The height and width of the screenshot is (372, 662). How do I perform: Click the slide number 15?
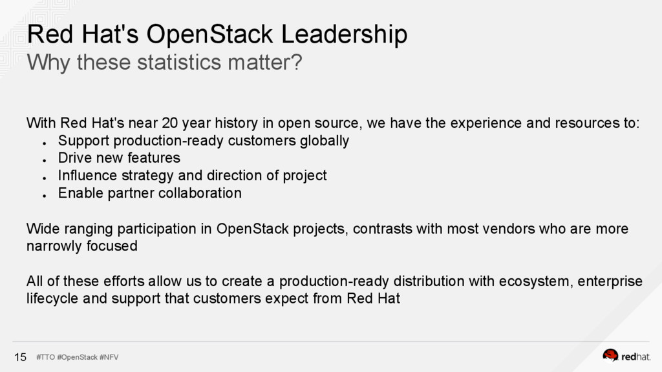point(20,357)
